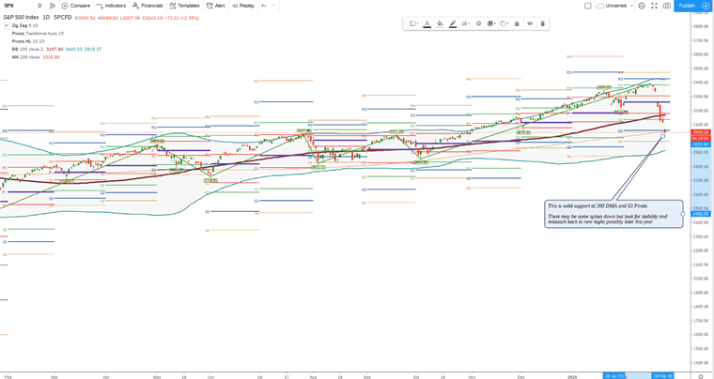Click the Publish button
The width and height of the screenshot is (714, 379).
(687, 6)
